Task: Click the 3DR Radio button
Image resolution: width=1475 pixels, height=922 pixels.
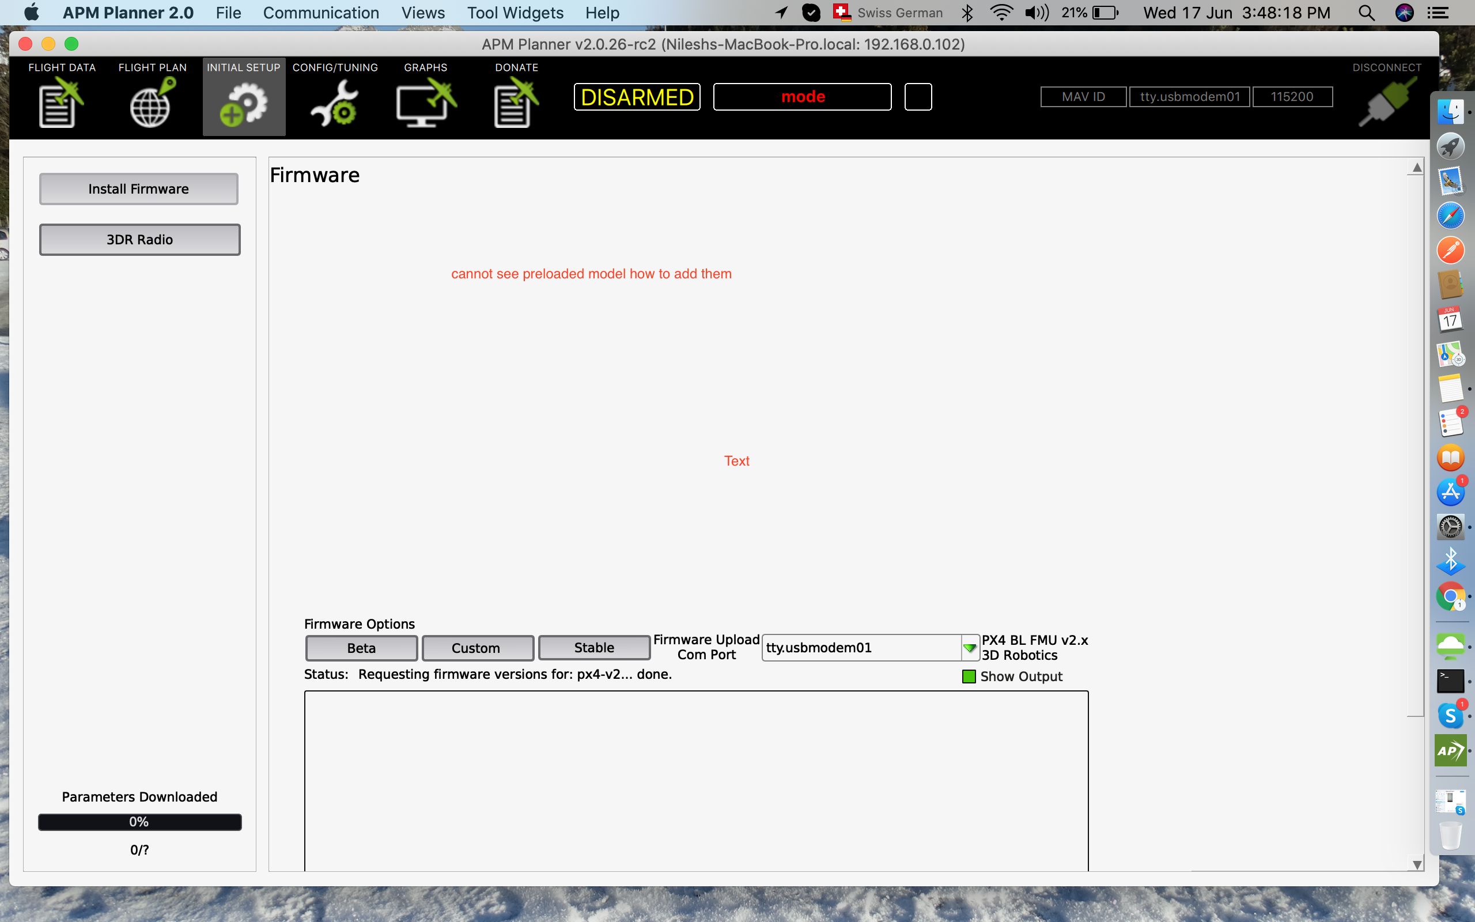Action: pyautogui.click(x=139, y=239)
